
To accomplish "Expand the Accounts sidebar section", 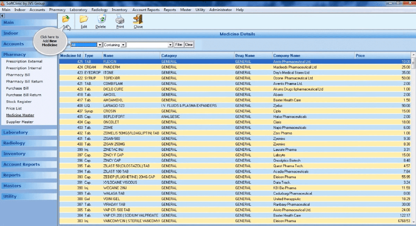I will (28, 44).
